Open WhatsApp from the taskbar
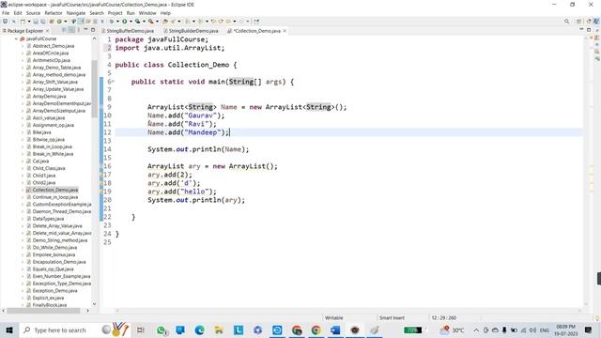The image size is (601, 338). coord(162,330)
